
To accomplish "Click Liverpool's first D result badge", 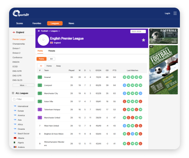I will click(124, 85).
